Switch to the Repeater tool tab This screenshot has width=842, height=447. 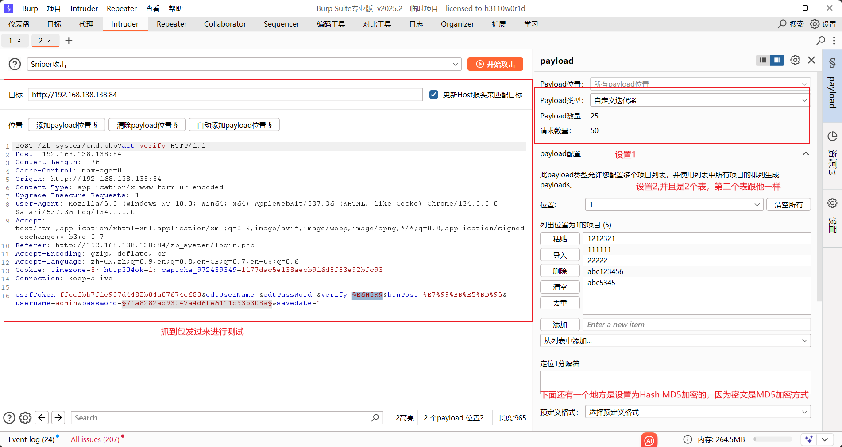coord(172,24)
